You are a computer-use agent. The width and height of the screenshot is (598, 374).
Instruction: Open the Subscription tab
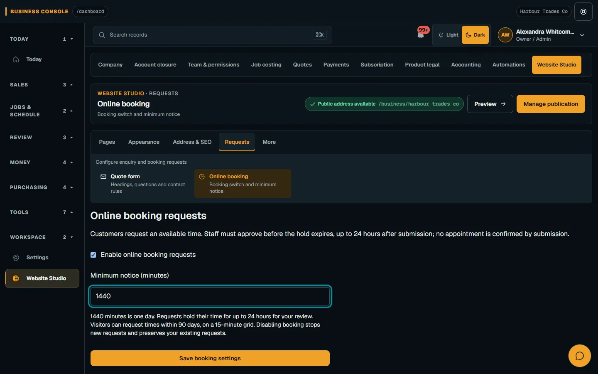point(377,65)
